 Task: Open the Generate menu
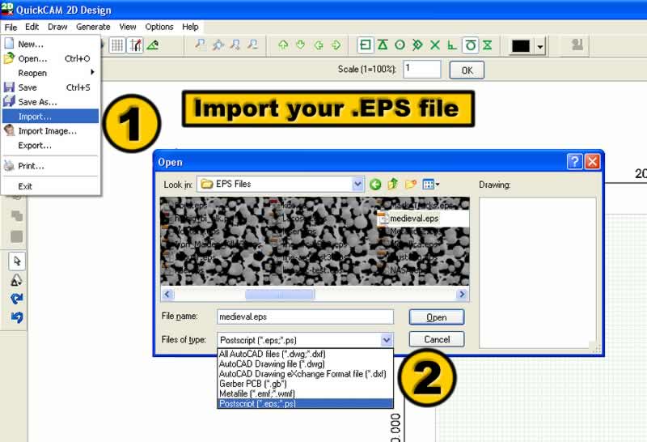[93, 27]
